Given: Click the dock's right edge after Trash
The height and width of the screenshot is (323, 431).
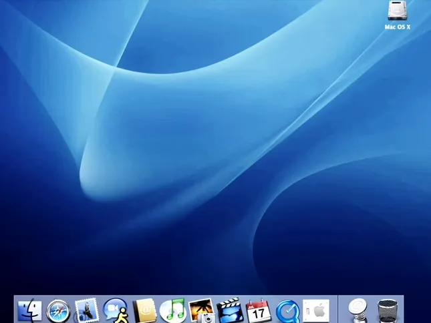Looking at the screenshot, I should 401,311.
